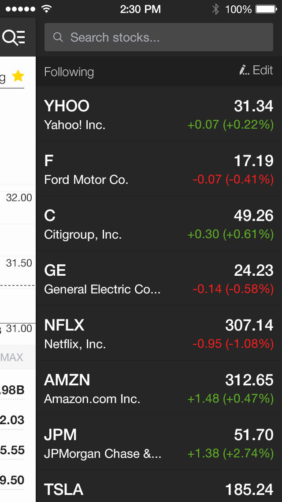Select the General Electric Co. row
The image size is (282, 502).
159,278
